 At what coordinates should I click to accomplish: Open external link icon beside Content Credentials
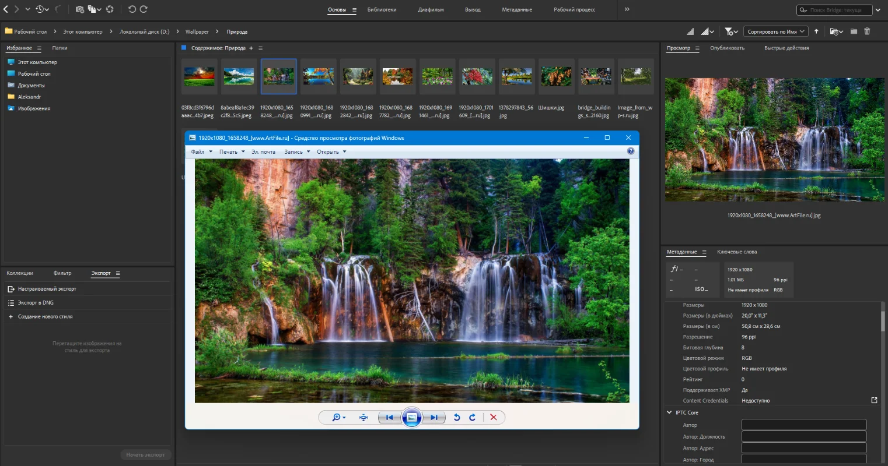[874, 400]
